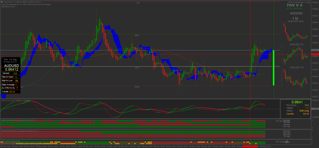Click the 0.96555 price scale label
The image size is (319, 148).
(315, 2)
